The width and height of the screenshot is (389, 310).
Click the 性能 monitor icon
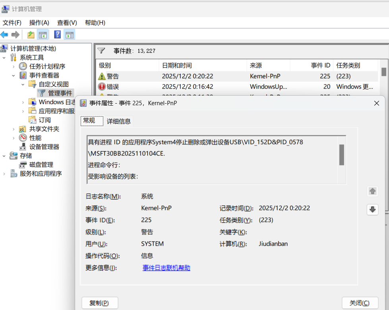pos(23,138)
